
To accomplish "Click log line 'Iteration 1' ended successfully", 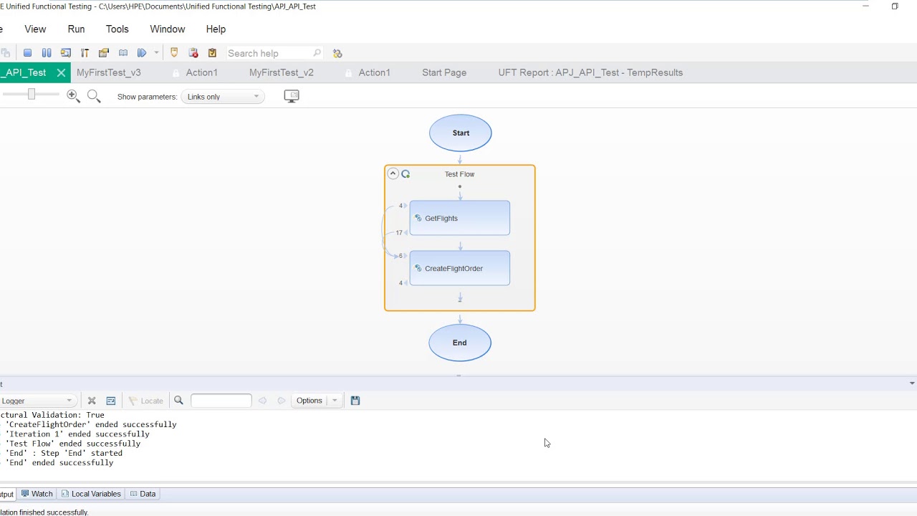I will (x=77, y=434).
